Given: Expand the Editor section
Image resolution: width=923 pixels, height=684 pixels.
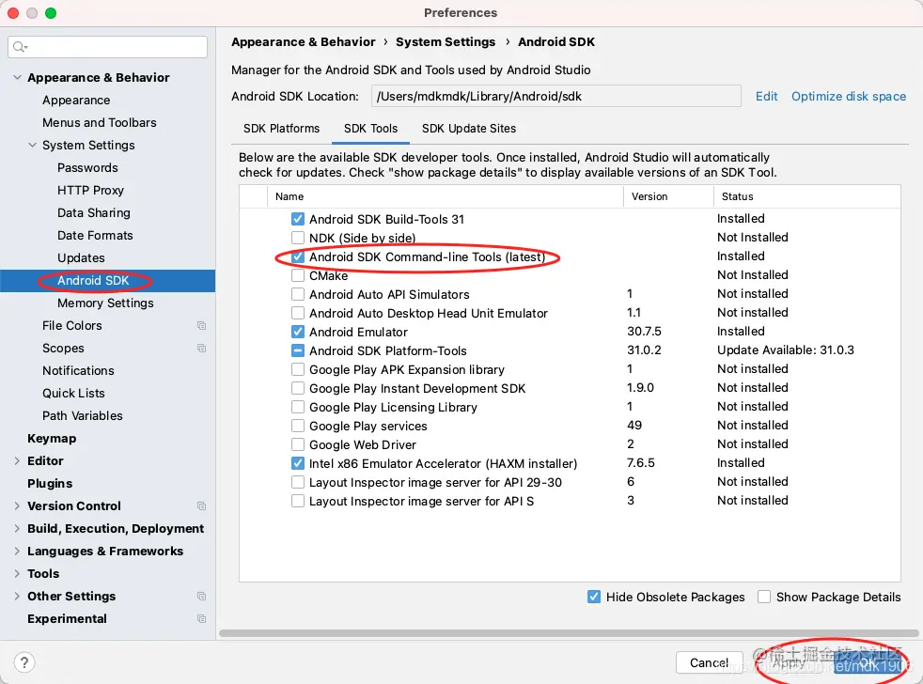Looking at the screenshot, I should pyautogui.click(x=17, y=461).
